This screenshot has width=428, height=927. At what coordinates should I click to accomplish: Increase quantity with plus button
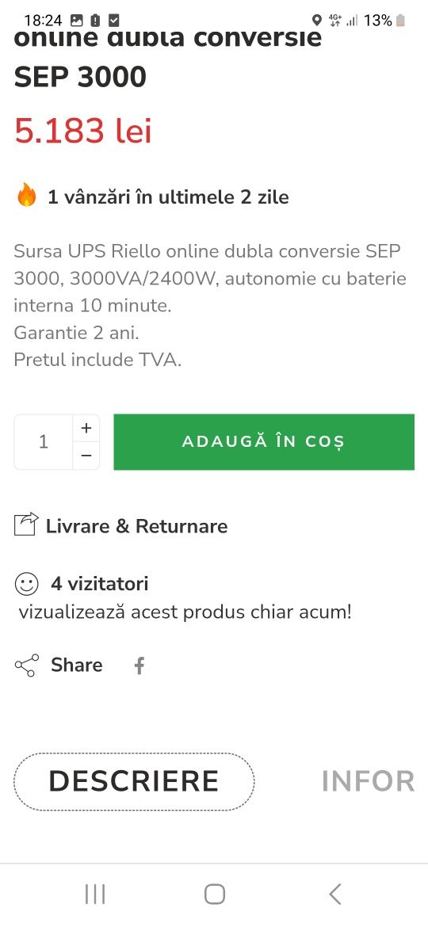(x=86, y=428)
